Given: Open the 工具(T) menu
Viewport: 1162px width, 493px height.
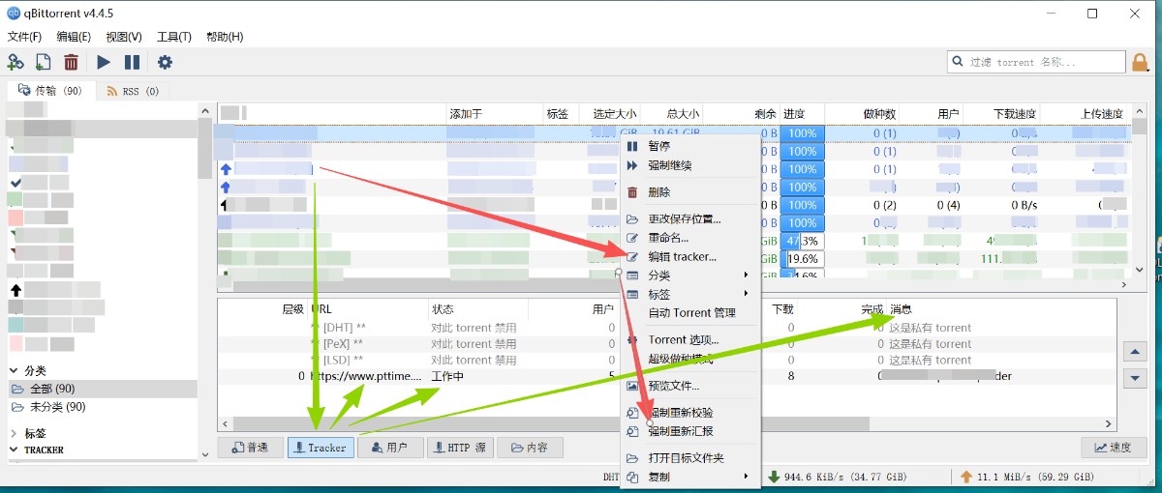Looking at the screenshot, I should tap(174, 37).
